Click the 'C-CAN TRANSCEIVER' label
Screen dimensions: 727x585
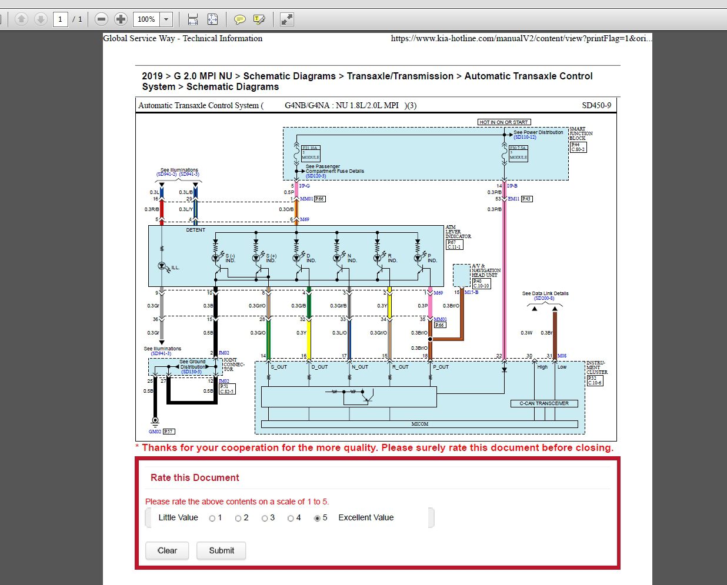tap(544, 403)
